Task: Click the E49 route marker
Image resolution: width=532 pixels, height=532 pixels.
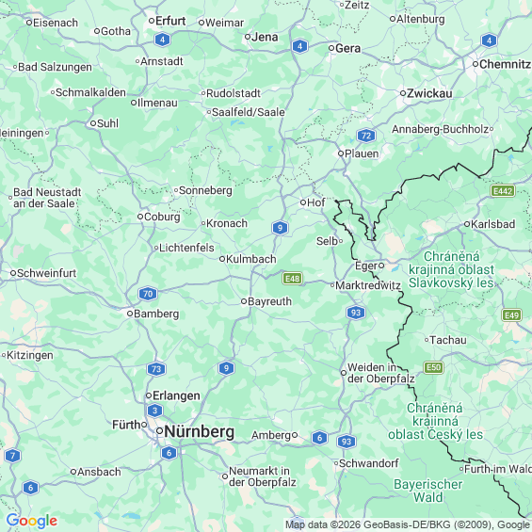Action: [x=511, y=315]
